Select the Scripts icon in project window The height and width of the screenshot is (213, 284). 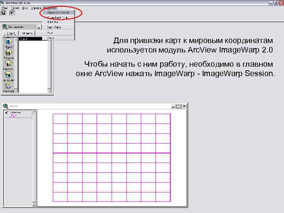(x=8, y=86)
